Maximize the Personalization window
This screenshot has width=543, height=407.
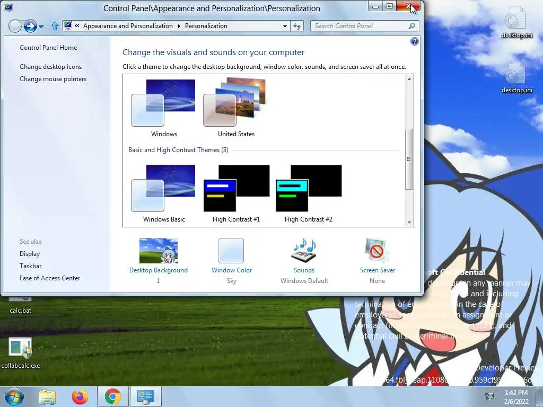point(390,6)
